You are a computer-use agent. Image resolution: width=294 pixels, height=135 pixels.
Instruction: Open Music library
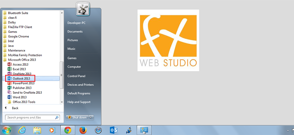point(71,49)
